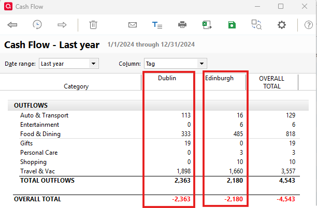The width and height of the screenshot is (317, 208).
Task: Click the red overall total -4,543
Action: (x=286, y=199)
